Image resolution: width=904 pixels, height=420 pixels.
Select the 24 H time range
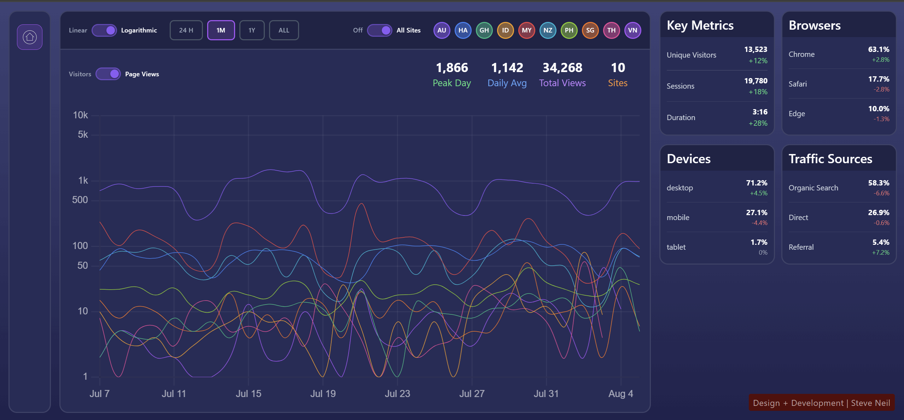[186, 30]
